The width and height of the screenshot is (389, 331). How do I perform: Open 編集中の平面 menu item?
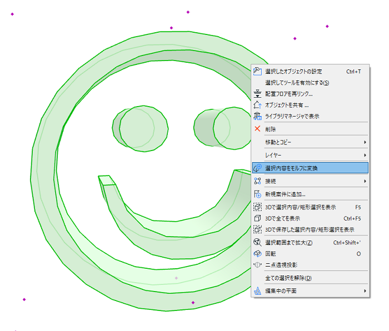(x=310, y=291)
